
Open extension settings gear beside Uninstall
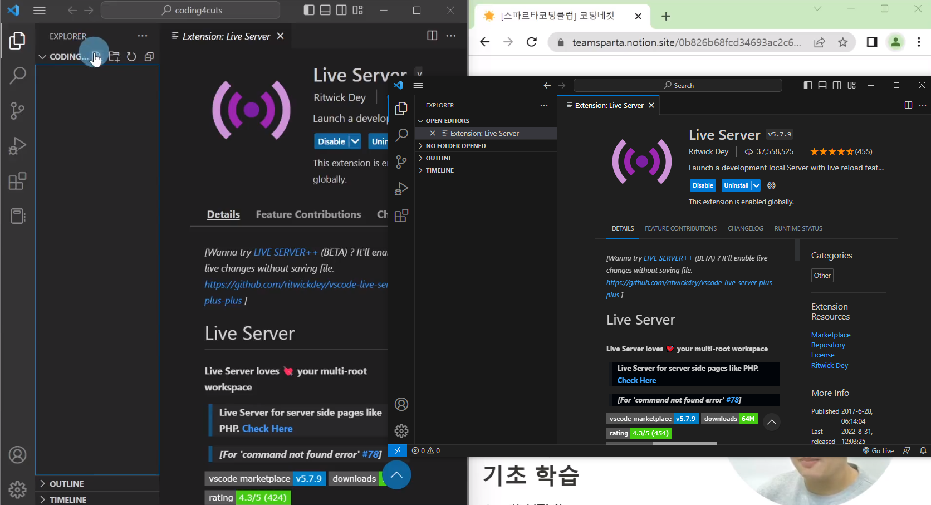[771, 185]
